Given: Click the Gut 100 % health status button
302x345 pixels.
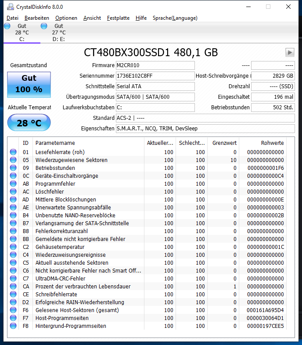Looking at the screenshot, I should [29, 85].
